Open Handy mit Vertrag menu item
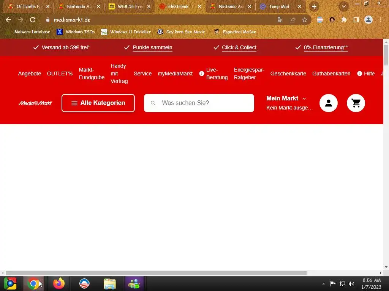The width and height of the screenshot is (389, 291). click(x=119, y=74)
